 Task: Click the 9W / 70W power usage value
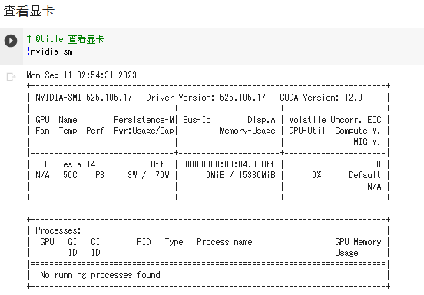click(148, 175)
